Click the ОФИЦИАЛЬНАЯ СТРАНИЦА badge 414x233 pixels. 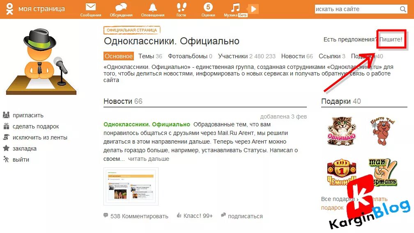[132, 30]
